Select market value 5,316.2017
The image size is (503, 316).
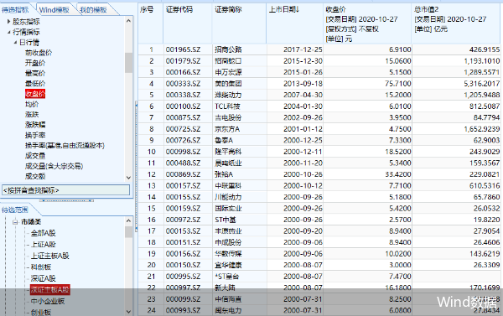click(457, 84)
